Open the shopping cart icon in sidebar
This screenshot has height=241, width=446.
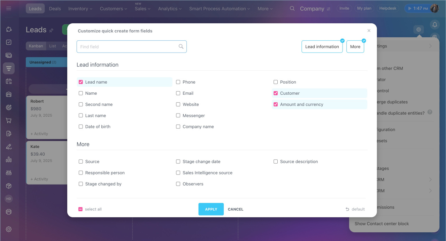[9, 120]
